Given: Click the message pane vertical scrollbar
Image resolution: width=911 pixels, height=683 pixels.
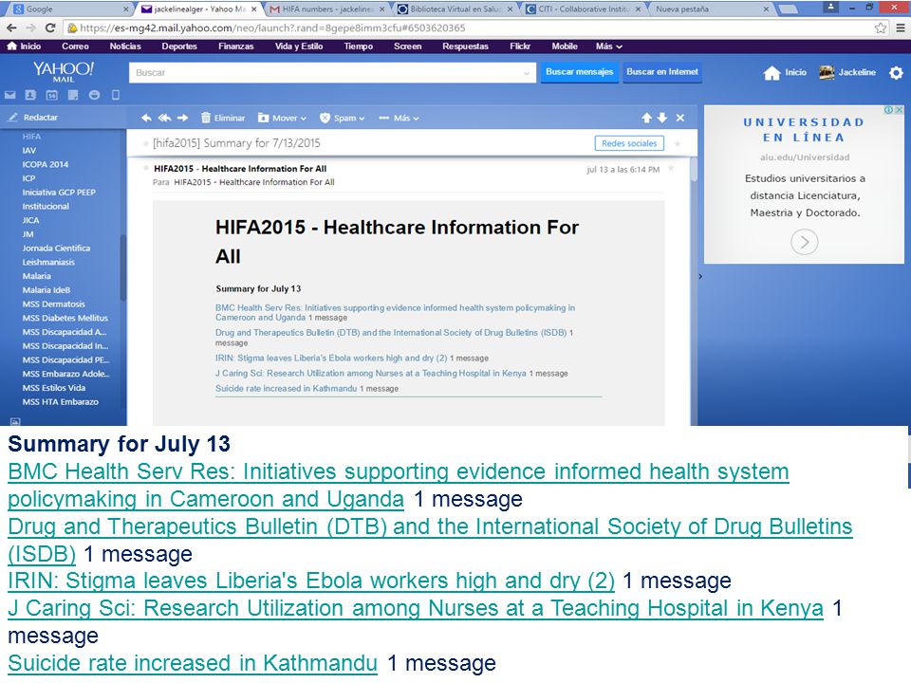Looking at the screenshot, I should click(693, 169).
